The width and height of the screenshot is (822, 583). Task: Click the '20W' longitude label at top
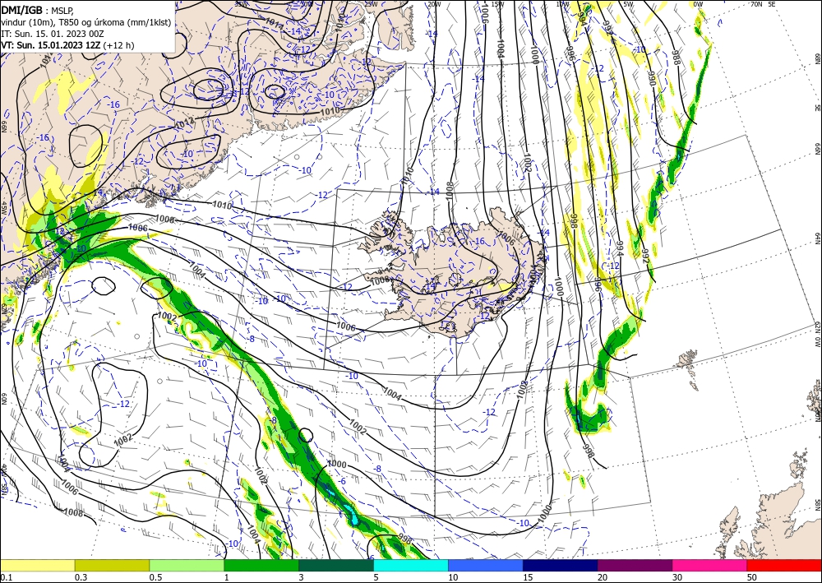(x=433, y=4)
